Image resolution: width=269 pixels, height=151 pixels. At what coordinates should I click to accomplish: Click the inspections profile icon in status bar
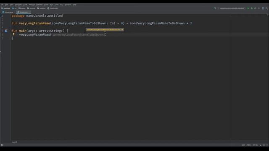tap(264, 145)
